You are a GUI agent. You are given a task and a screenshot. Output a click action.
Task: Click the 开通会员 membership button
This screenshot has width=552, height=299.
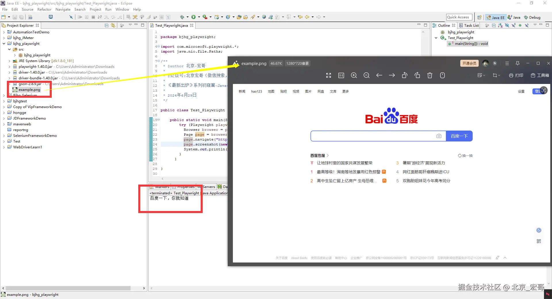469,63
